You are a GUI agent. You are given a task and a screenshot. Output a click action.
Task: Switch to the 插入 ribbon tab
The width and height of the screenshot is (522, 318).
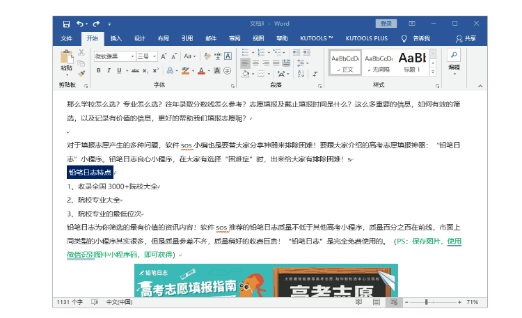coord(116,39)
